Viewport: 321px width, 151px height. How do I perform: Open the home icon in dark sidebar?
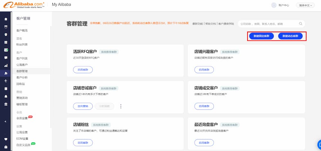[x=6, y=19]
